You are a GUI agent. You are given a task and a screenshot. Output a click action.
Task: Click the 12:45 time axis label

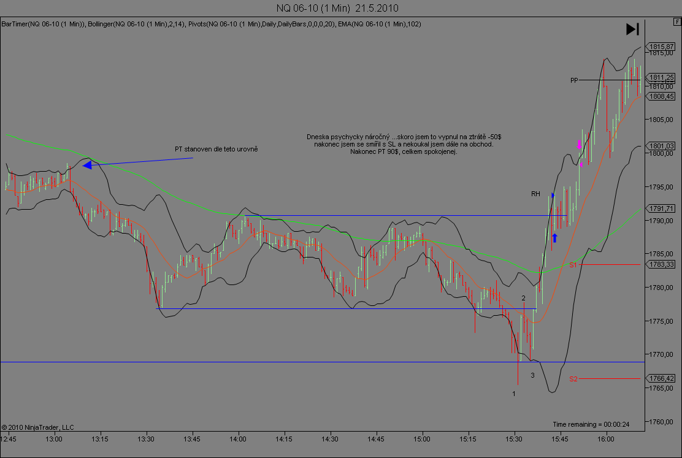[8, 439]
